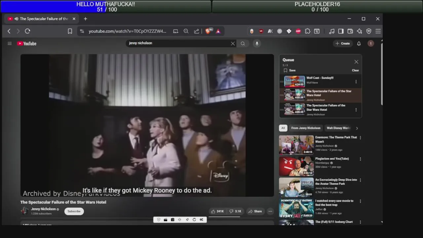The image size is (423, 238).
Task: Open the browser main hamburger menu
Action: click(378, 31)
